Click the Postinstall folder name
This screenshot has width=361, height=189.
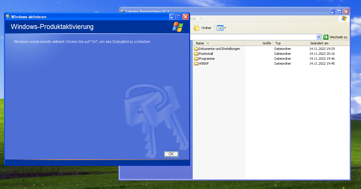pyautogui.click(x=206, y=54)
